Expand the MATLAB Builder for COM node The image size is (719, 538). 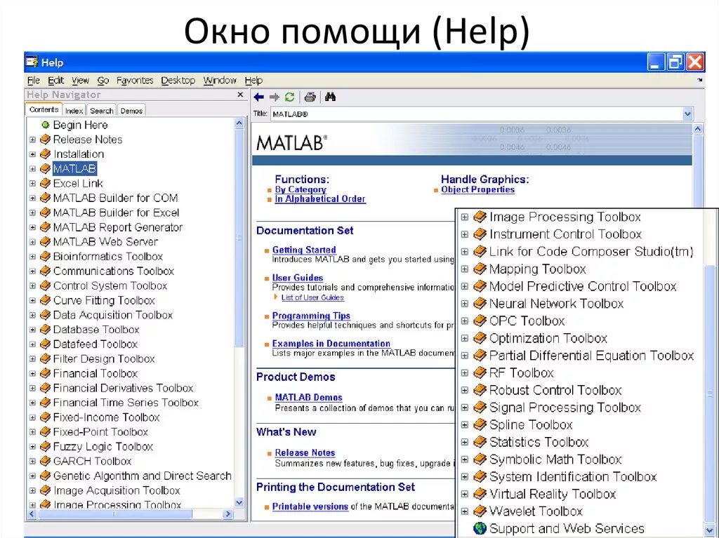pyautogui.click(x=32, y=198)
